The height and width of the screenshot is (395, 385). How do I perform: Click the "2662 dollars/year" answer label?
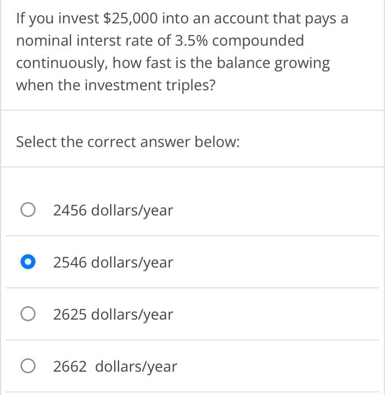tap(115, 367)
